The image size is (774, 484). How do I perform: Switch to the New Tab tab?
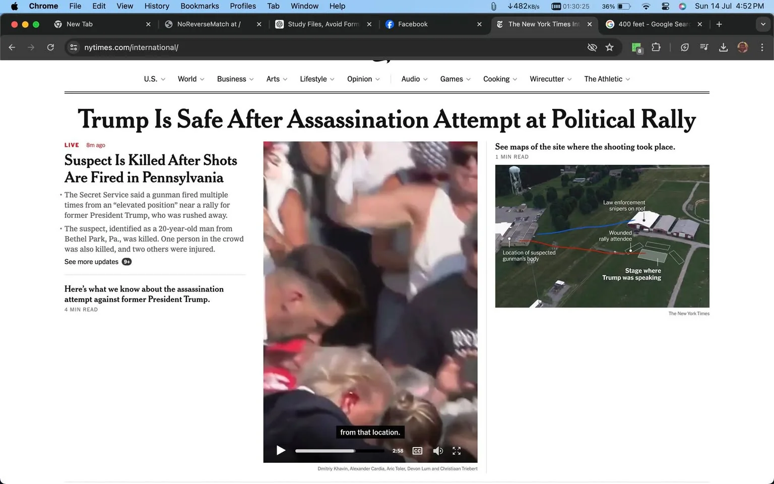[x=102, y=24]
